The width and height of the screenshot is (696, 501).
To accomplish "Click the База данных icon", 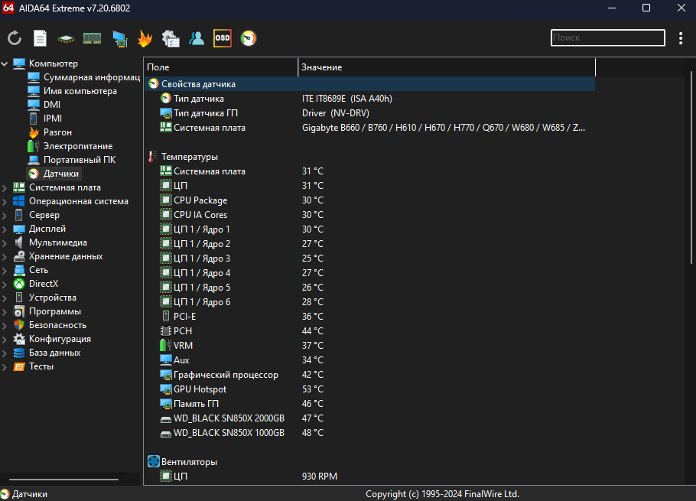I will click(x=19, y=353).
